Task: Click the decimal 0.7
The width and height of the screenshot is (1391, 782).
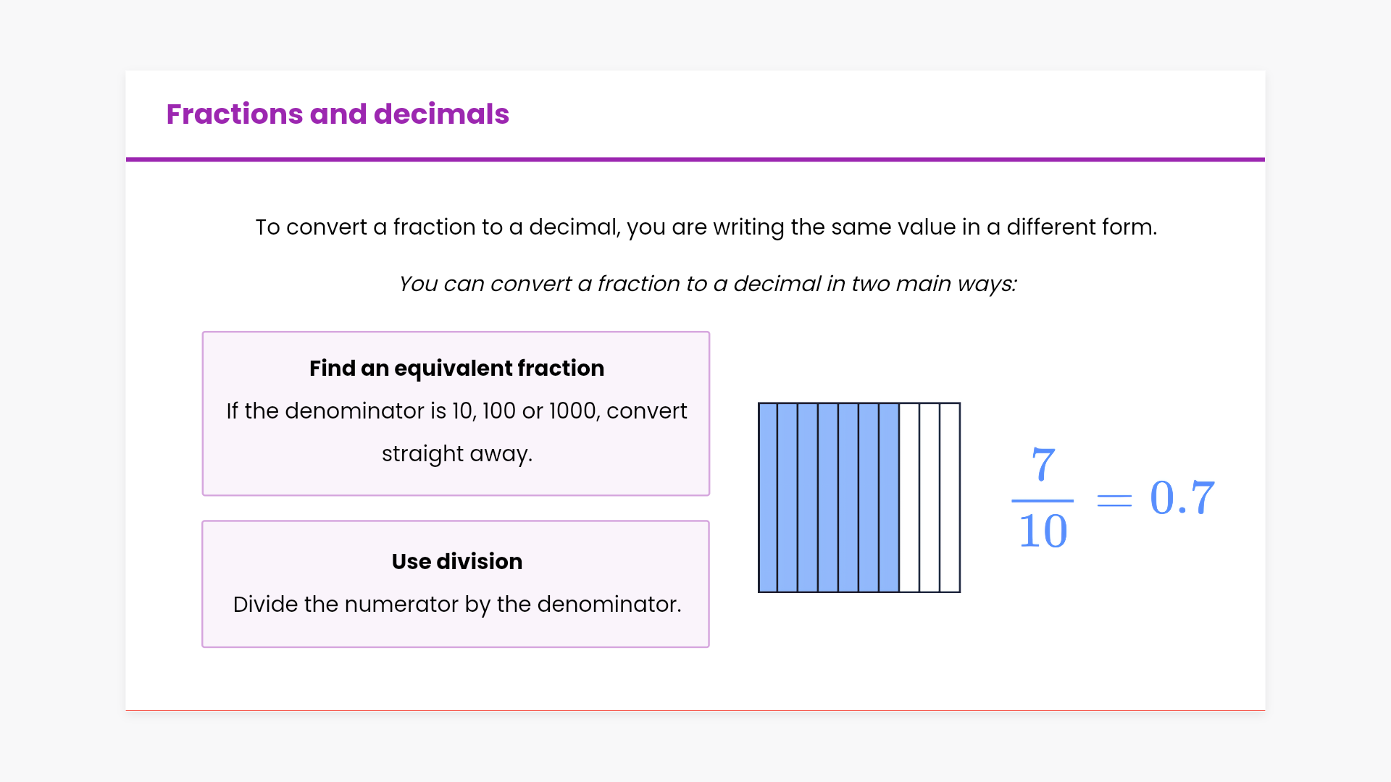Action: 1182,498
